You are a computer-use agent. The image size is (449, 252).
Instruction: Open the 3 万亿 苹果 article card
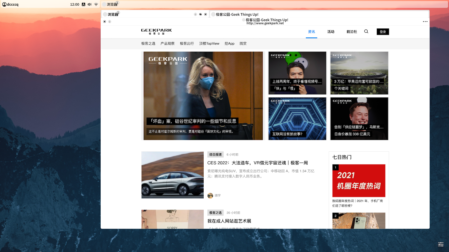pos(359,73)
